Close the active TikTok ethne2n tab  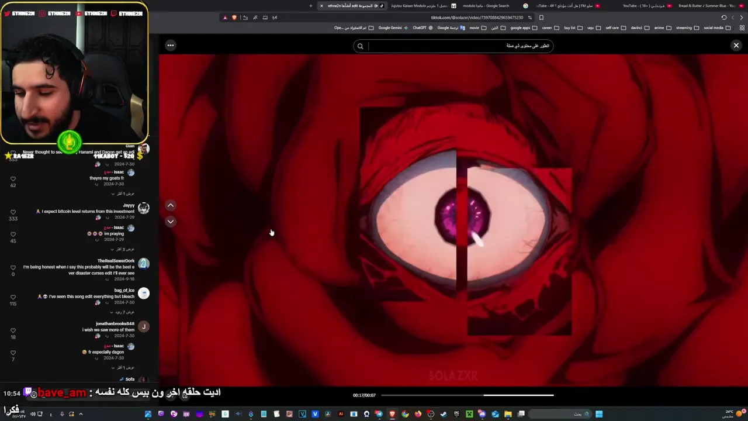tap(321, 6)
